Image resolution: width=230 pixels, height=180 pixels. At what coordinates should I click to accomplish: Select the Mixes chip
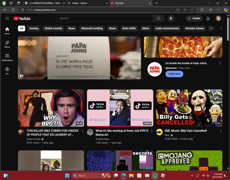pos(145,29)
